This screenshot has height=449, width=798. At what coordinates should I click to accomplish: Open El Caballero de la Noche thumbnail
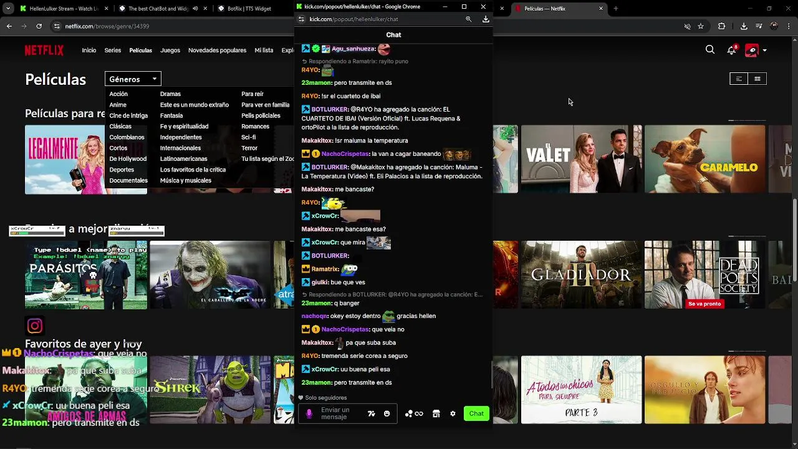click(211, 275)
